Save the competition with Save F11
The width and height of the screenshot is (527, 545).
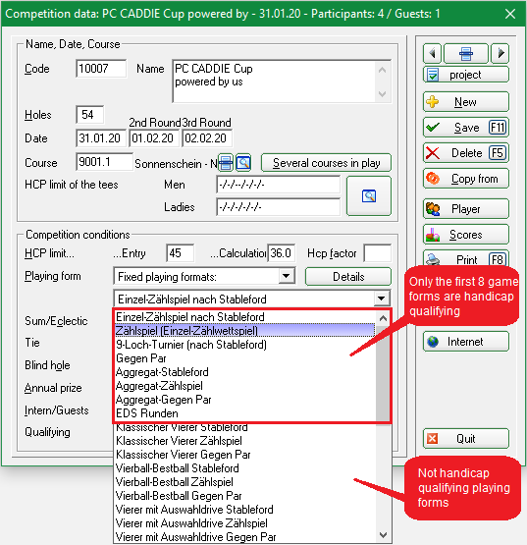[466, 128]
